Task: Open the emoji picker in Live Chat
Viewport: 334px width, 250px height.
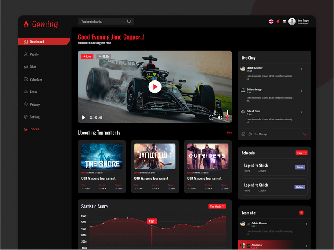Action: click(x=250, y=133)
